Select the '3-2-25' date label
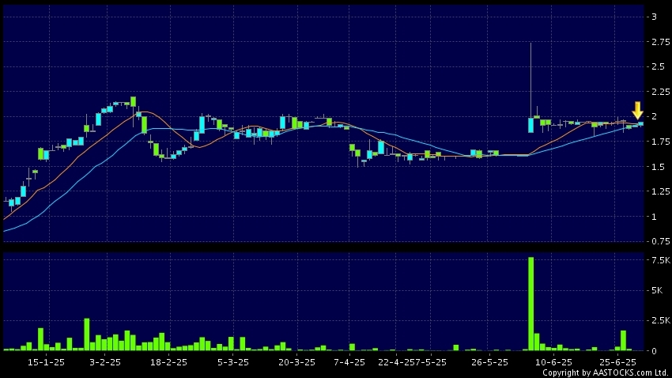 pos(105,362)
